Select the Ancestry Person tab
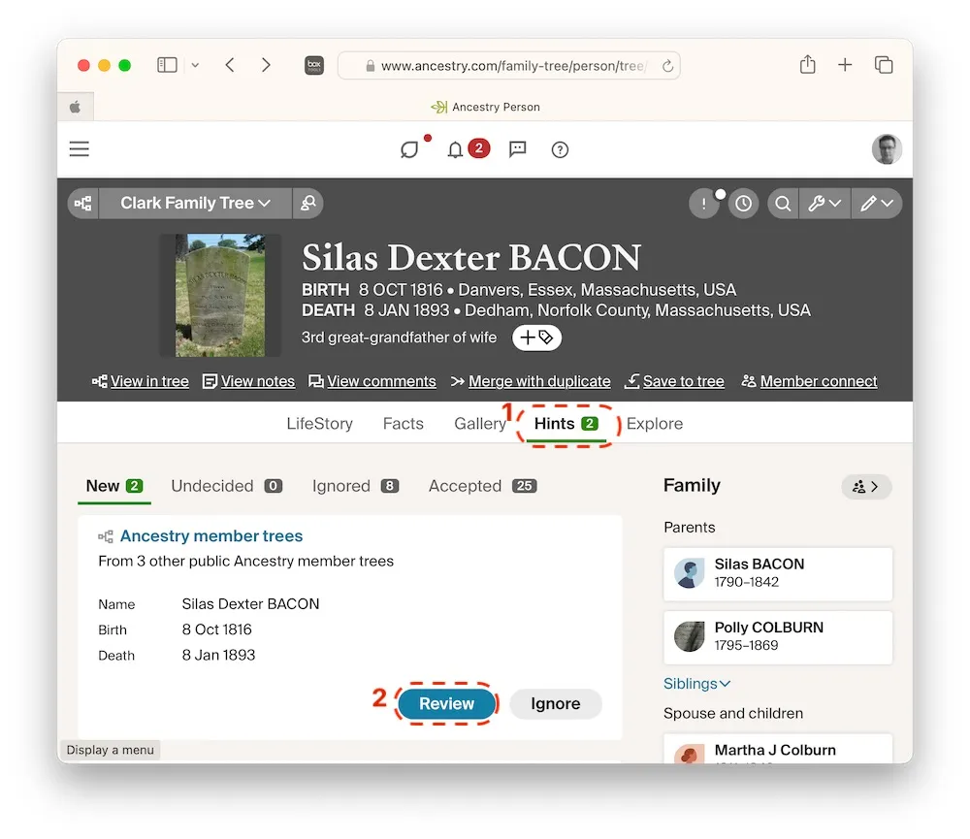 pos(486,107)
